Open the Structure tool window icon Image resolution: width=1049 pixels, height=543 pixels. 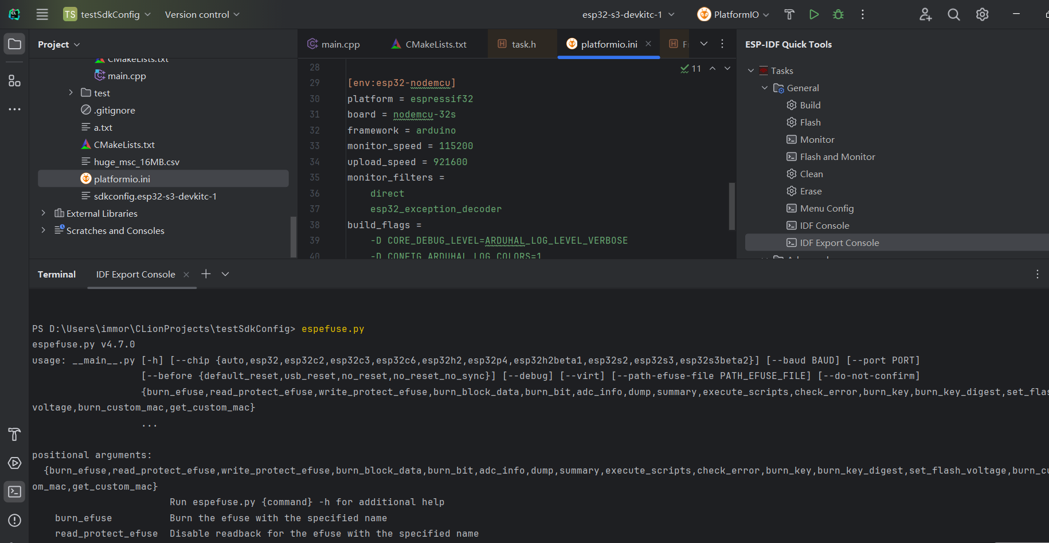15,80
